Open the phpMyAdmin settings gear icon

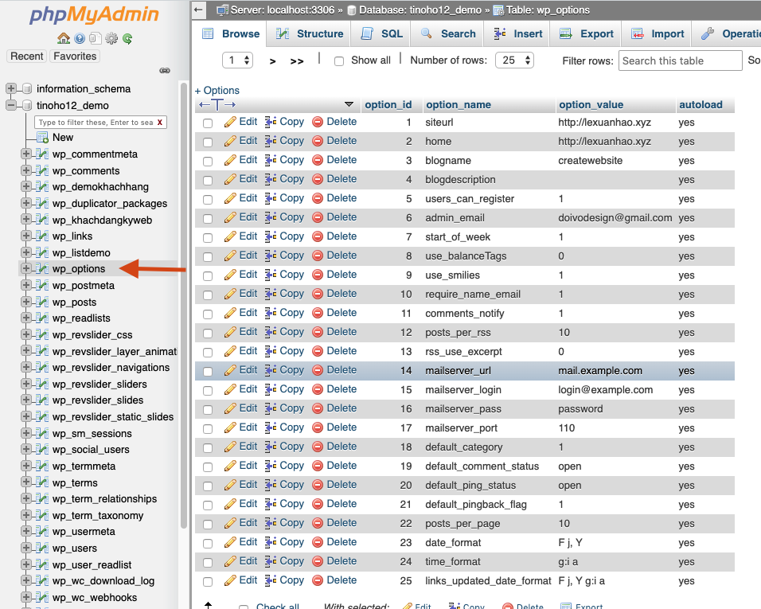coord(111,38)
